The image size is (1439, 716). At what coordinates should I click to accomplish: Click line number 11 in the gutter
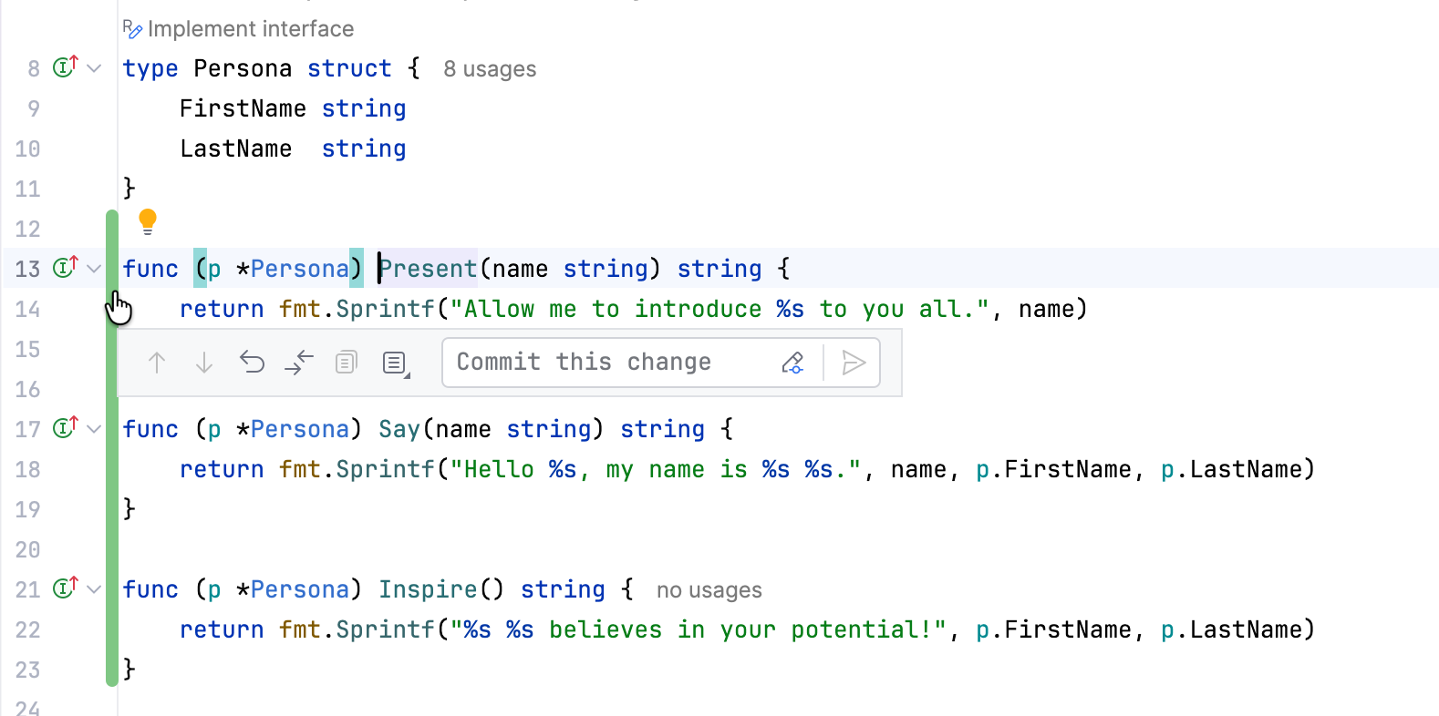tap(27, 189)
